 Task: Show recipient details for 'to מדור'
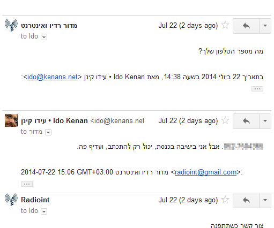(48, 132)
